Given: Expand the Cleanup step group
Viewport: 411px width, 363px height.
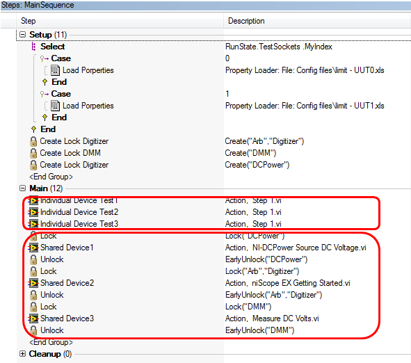Looking at the screenshot, I should click(23, 354).
